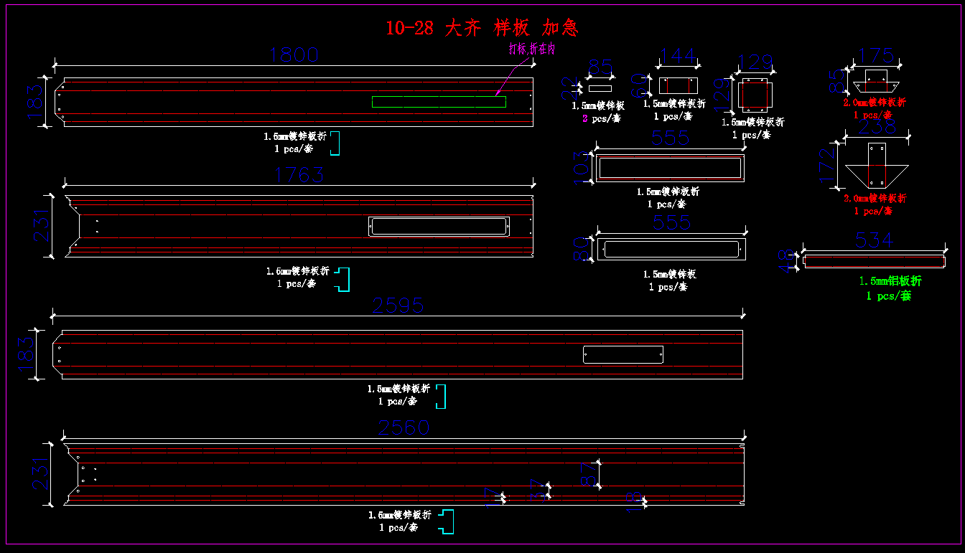Select the cyan profile symbol under 1763 panel

pos(344,280)
